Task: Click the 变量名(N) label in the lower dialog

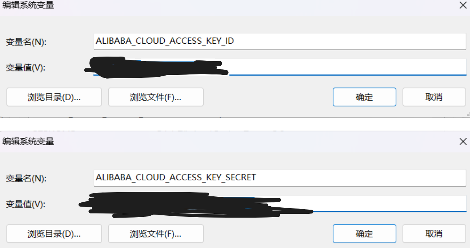Action: 26,178
